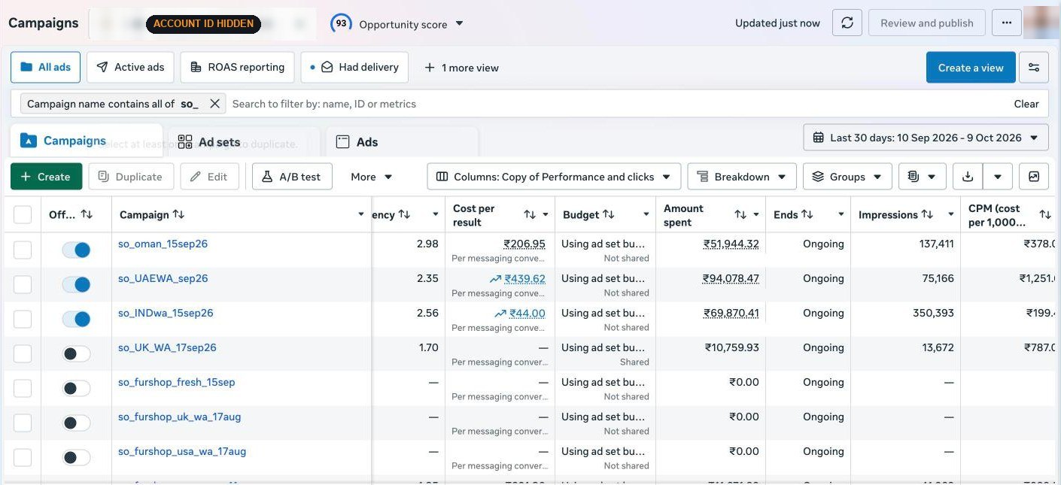Viewport: 1061px width, 485px height.
Task: Clear the search filters
Action: (x=1026, y=104)
